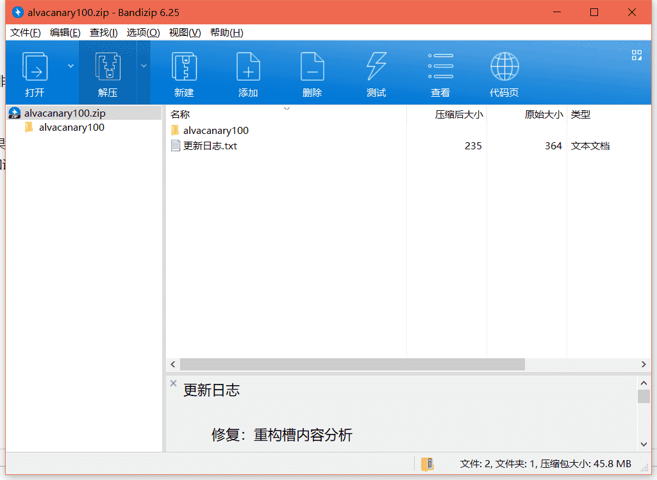Click preview pane scroll up arrow
657x480 pixels.
[x=644, y=383]
